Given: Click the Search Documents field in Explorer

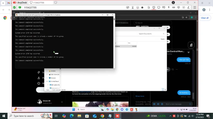Looking at the screenshot, I should [x=152, y=34].
